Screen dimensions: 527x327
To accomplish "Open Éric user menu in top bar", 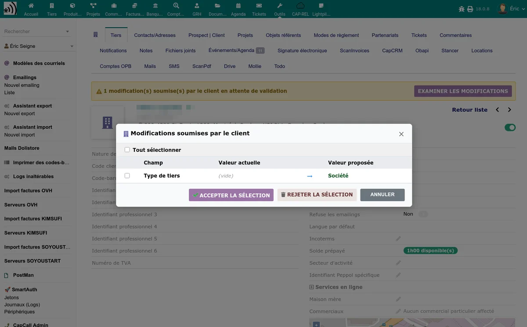I will 510,9.
